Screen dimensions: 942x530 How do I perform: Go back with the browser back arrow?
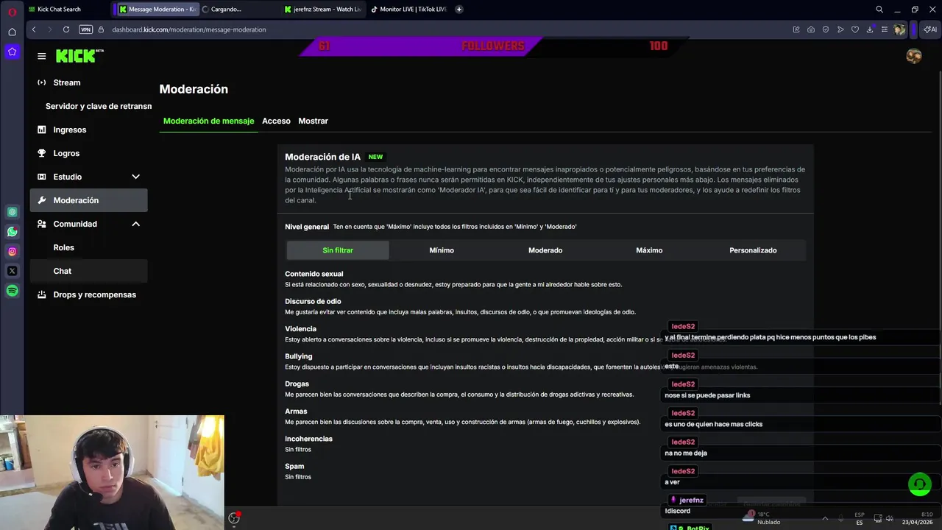34,29
